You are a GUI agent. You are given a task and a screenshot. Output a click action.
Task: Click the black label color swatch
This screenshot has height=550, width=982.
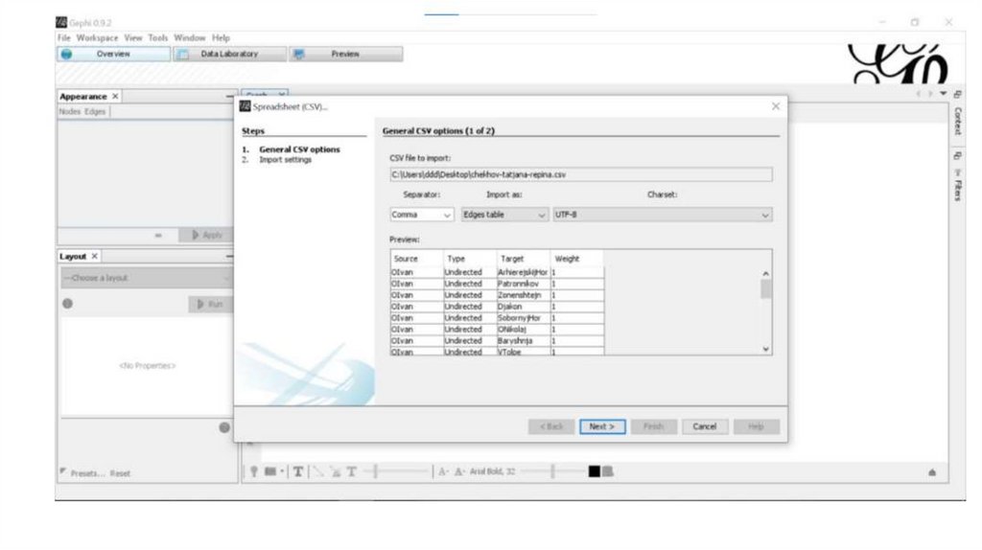click(594, 471)
